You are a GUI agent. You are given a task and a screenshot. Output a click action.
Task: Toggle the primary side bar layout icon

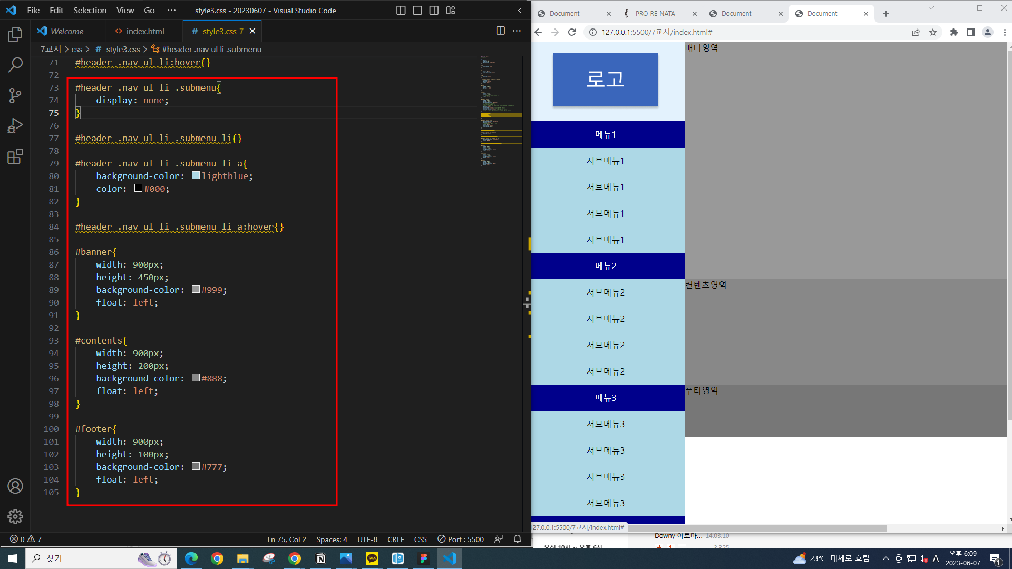click(401, 11)
